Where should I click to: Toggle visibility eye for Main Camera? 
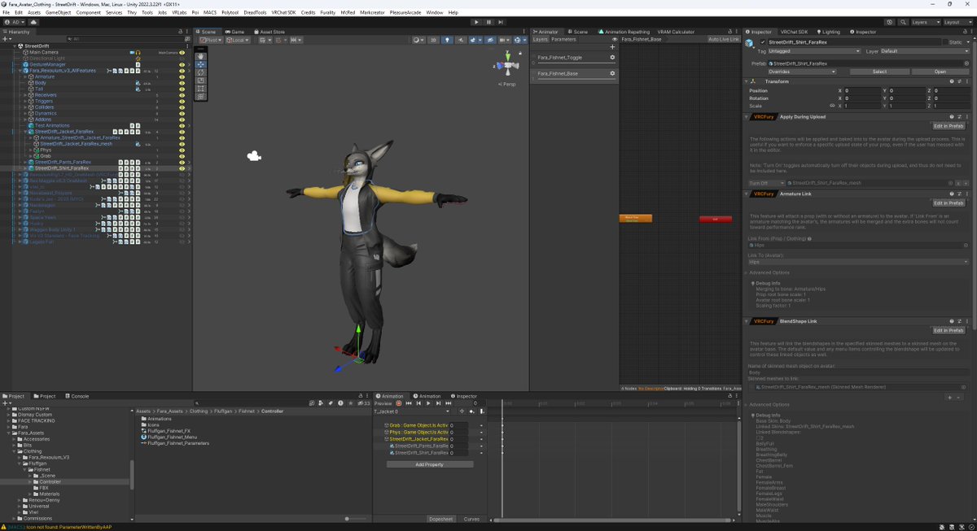[182, 52]
